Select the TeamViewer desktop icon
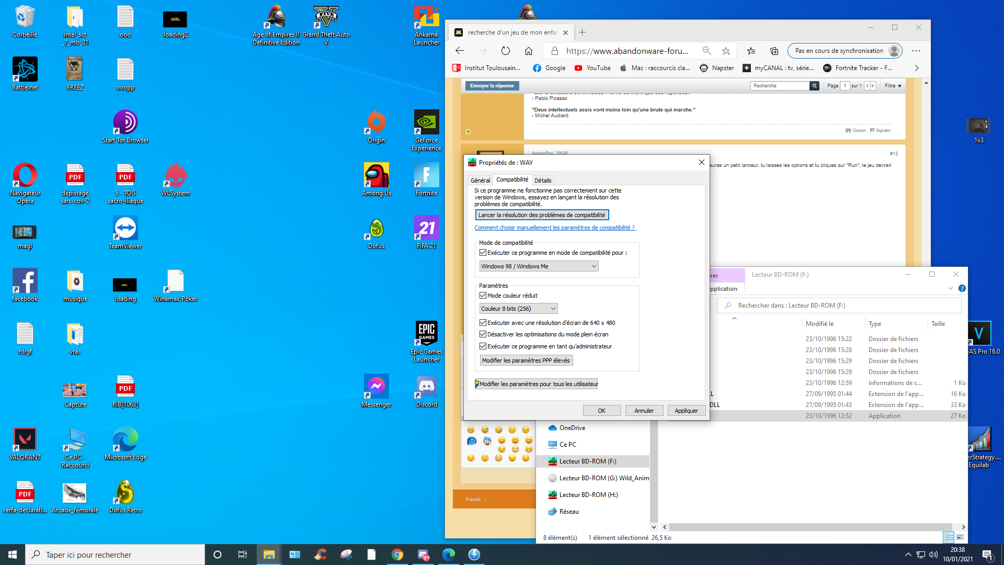The width and height of the screenshot is (1004, 565). 125,232
